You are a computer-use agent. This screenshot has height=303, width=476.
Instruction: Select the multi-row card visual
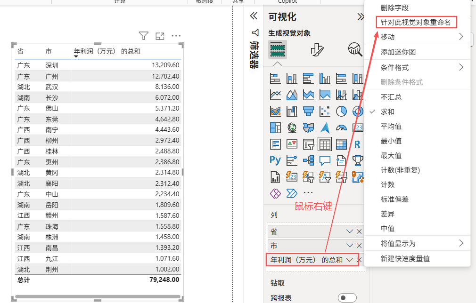click(275, 144)
